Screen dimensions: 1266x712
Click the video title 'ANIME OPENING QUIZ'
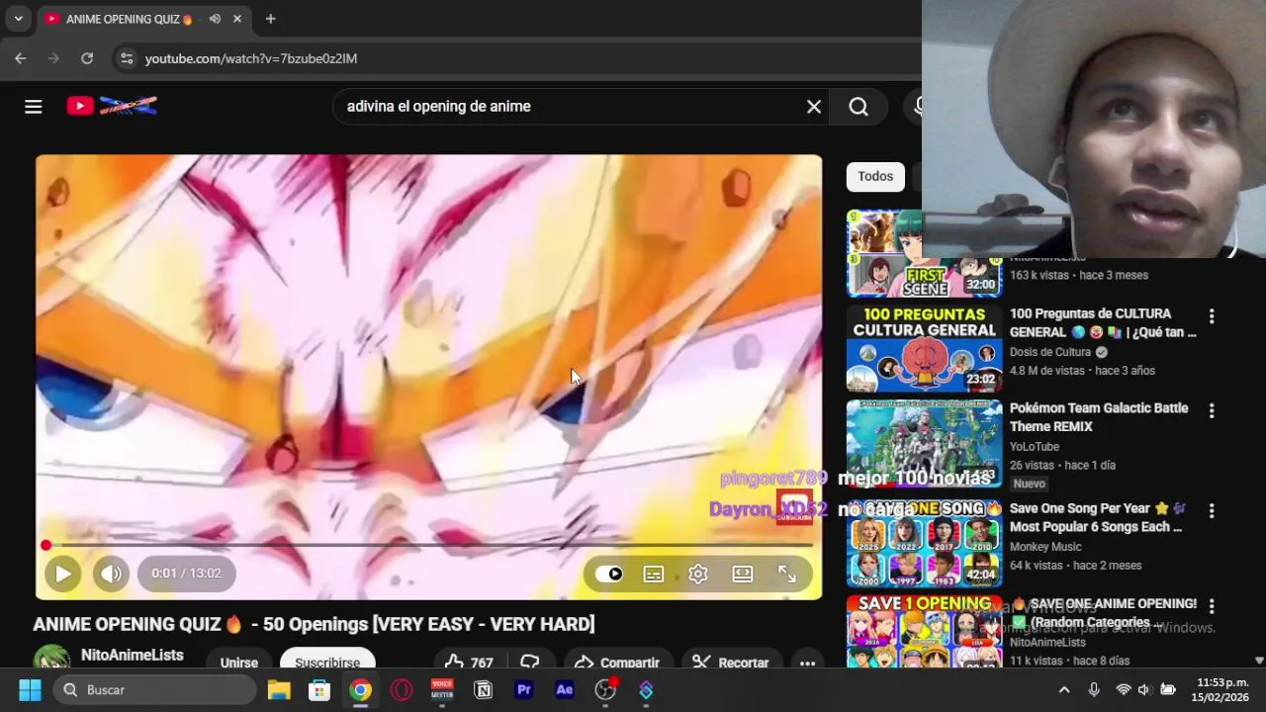[315, 624]
